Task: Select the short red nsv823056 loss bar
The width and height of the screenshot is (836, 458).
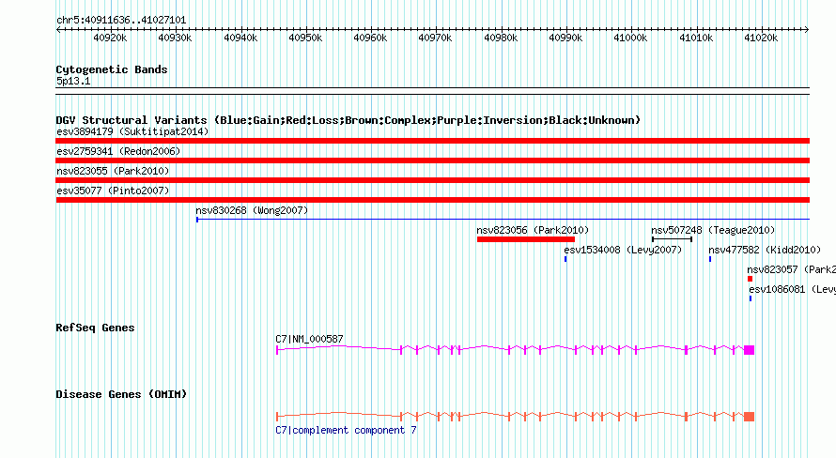Action: [x=526, y=239]
